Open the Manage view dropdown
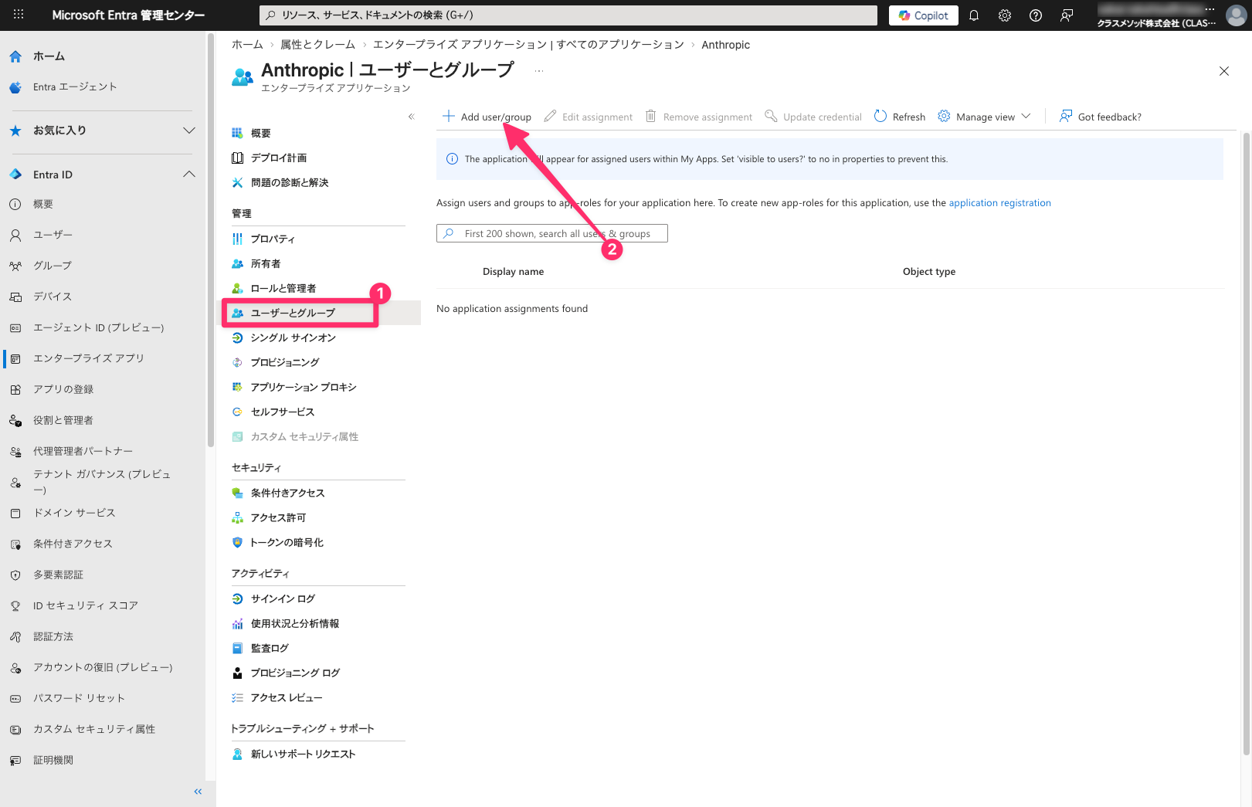The height and width of the screenshot is (807, 1252). pos(985,117)
